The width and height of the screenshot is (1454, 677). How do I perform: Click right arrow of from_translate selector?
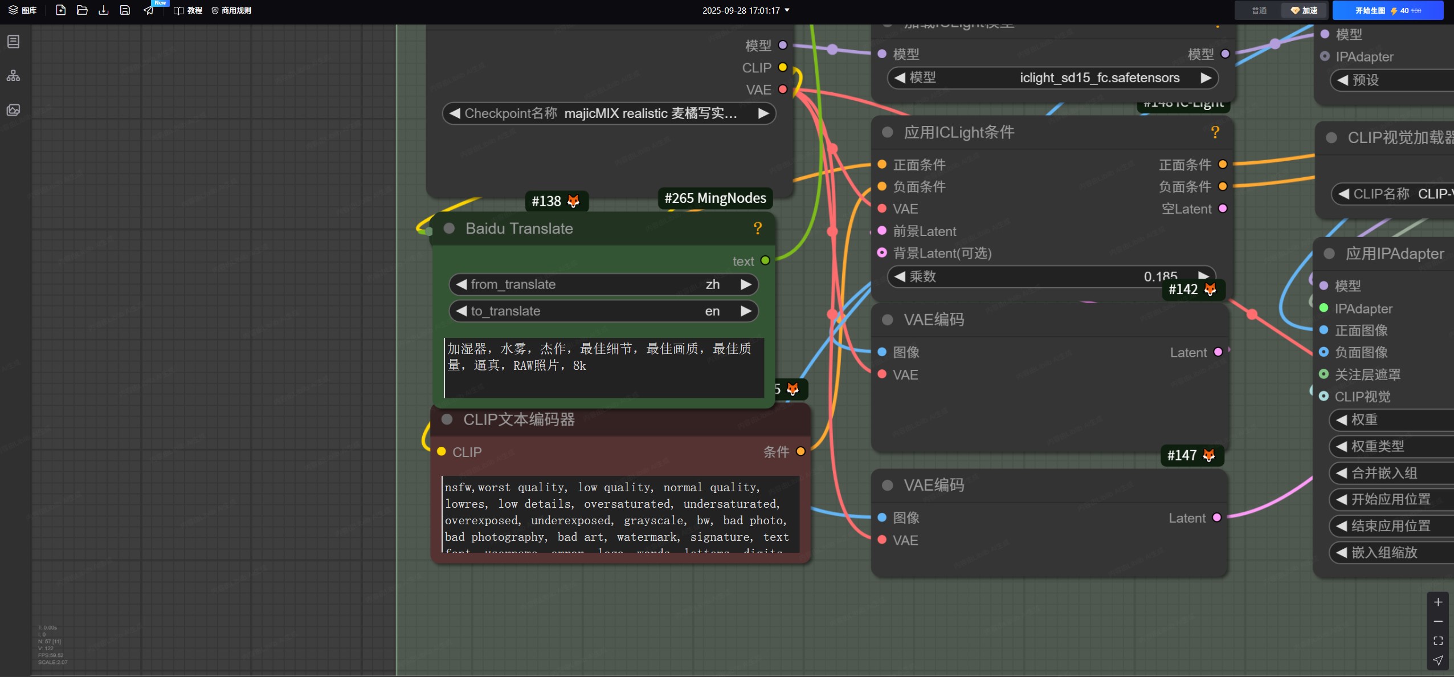coord(746,284)
